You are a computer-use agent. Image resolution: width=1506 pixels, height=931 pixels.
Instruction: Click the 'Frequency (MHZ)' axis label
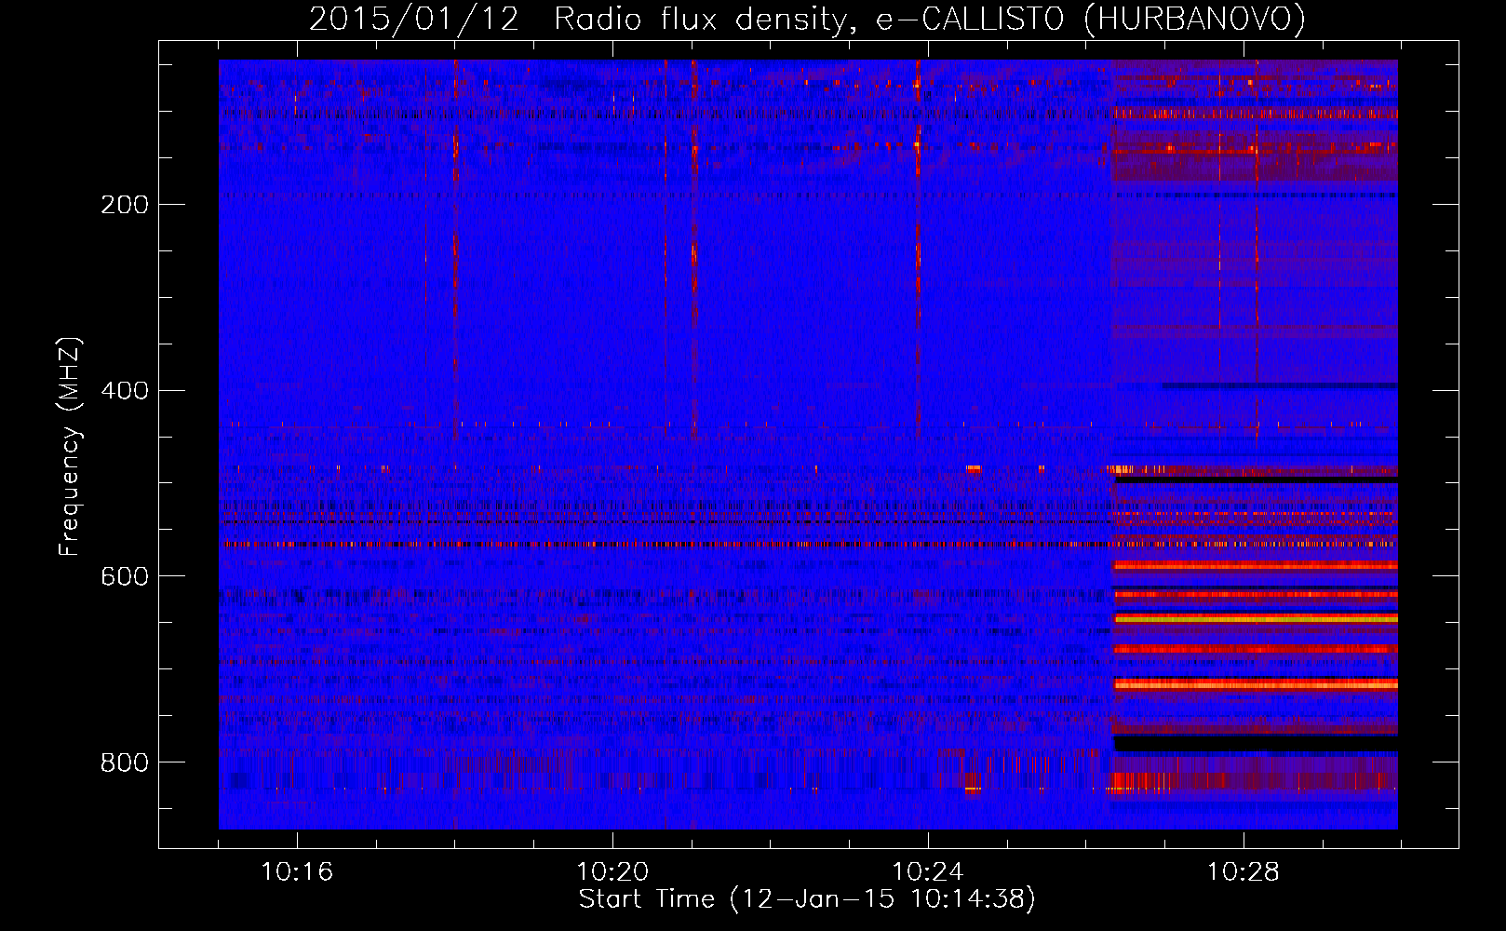tap(70, 446)
